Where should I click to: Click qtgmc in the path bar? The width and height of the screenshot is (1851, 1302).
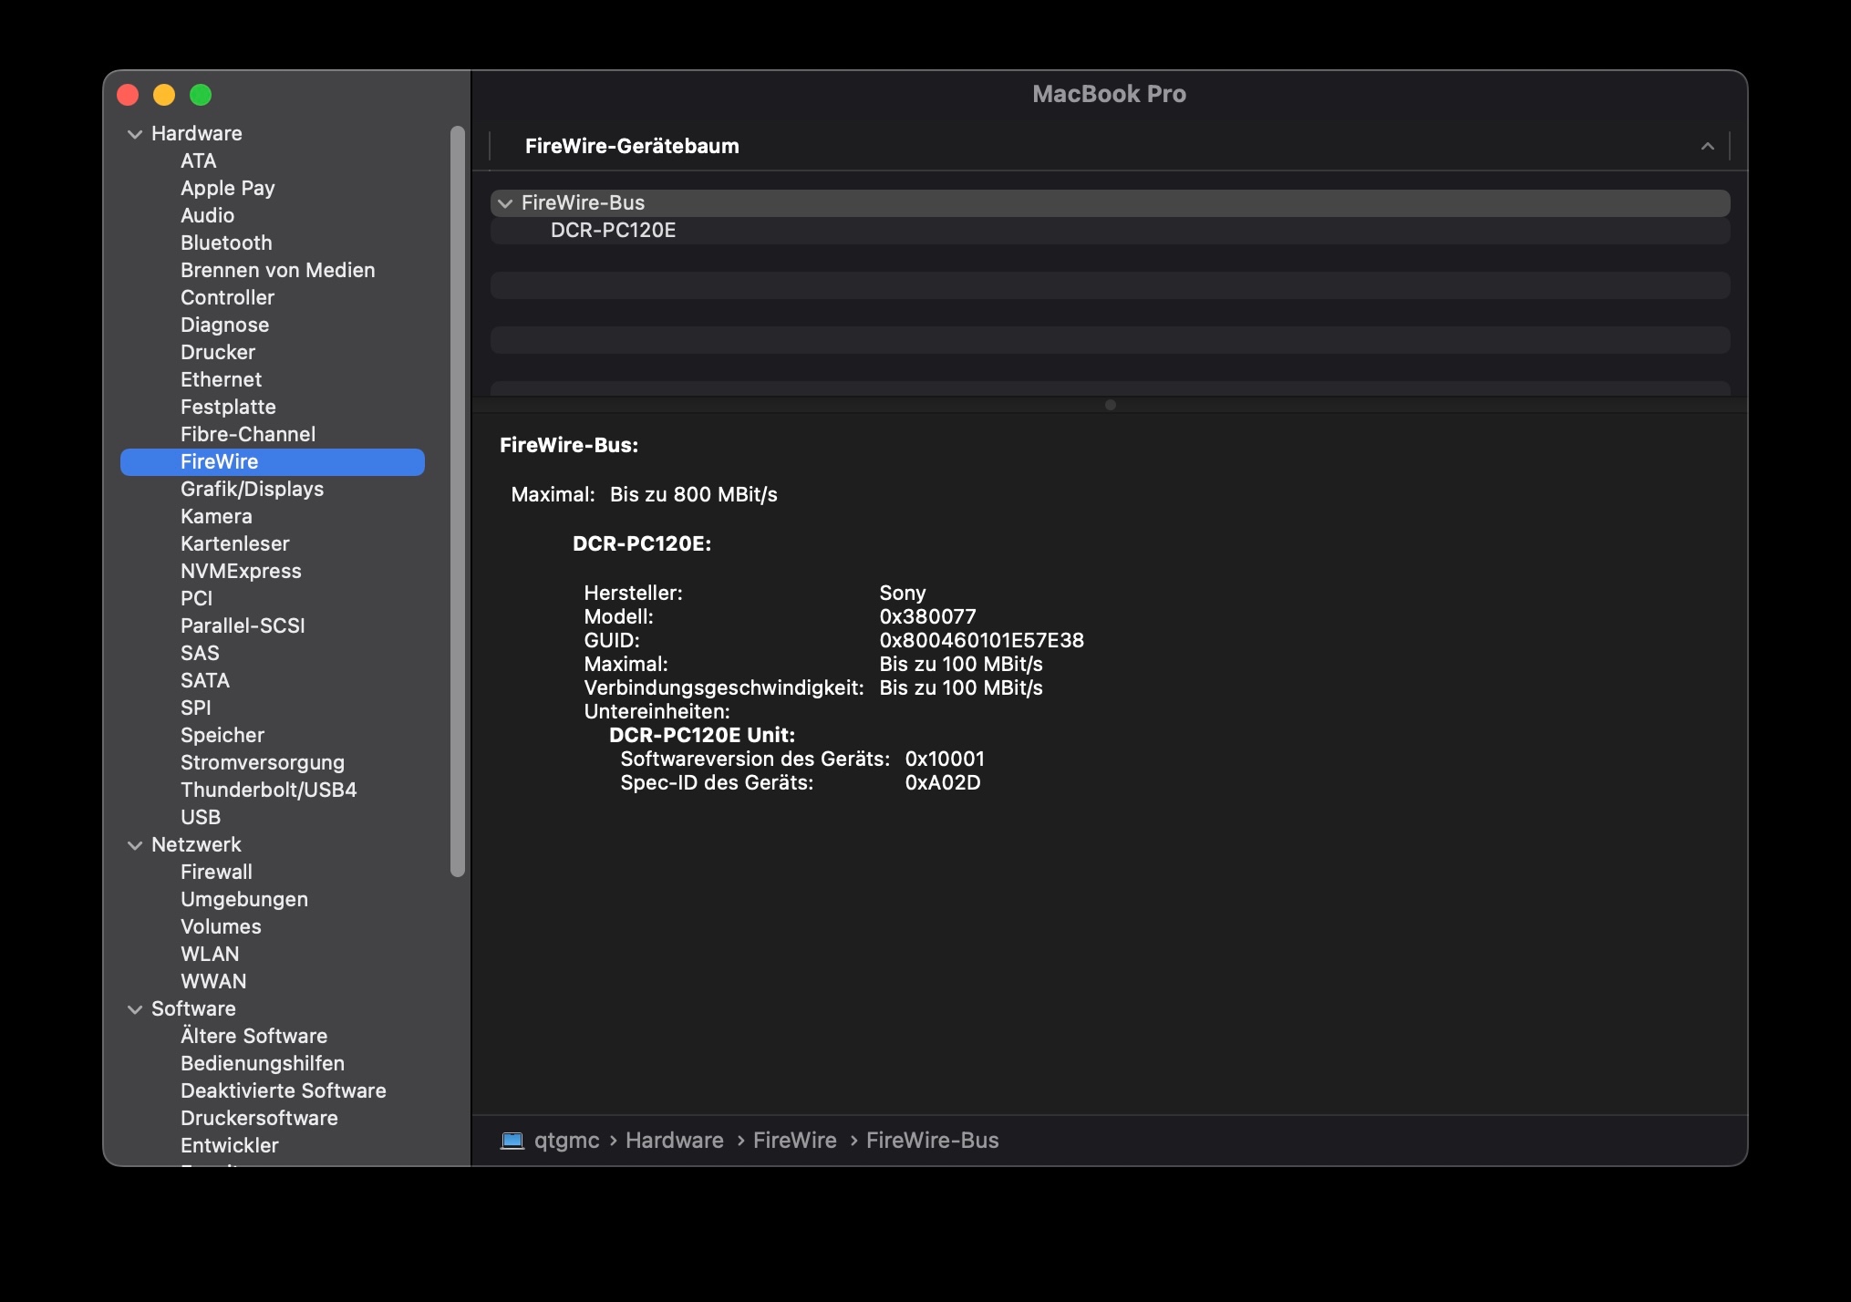pyautogui.click(x=566, y=1141)
